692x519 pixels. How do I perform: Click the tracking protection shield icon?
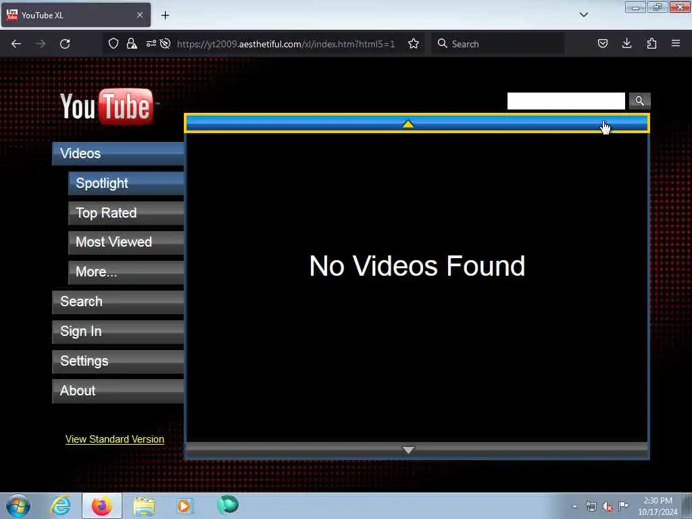coord(114,44)
